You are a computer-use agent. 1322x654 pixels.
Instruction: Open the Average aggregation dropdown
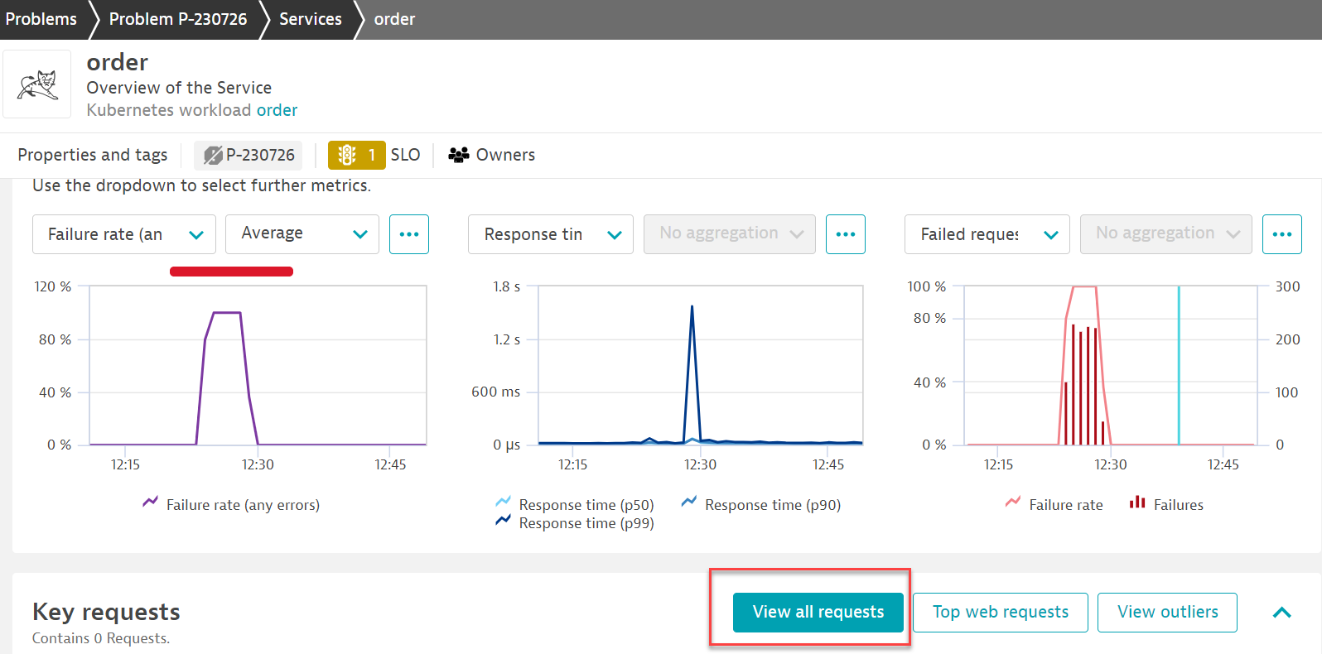tap(302, 234)
